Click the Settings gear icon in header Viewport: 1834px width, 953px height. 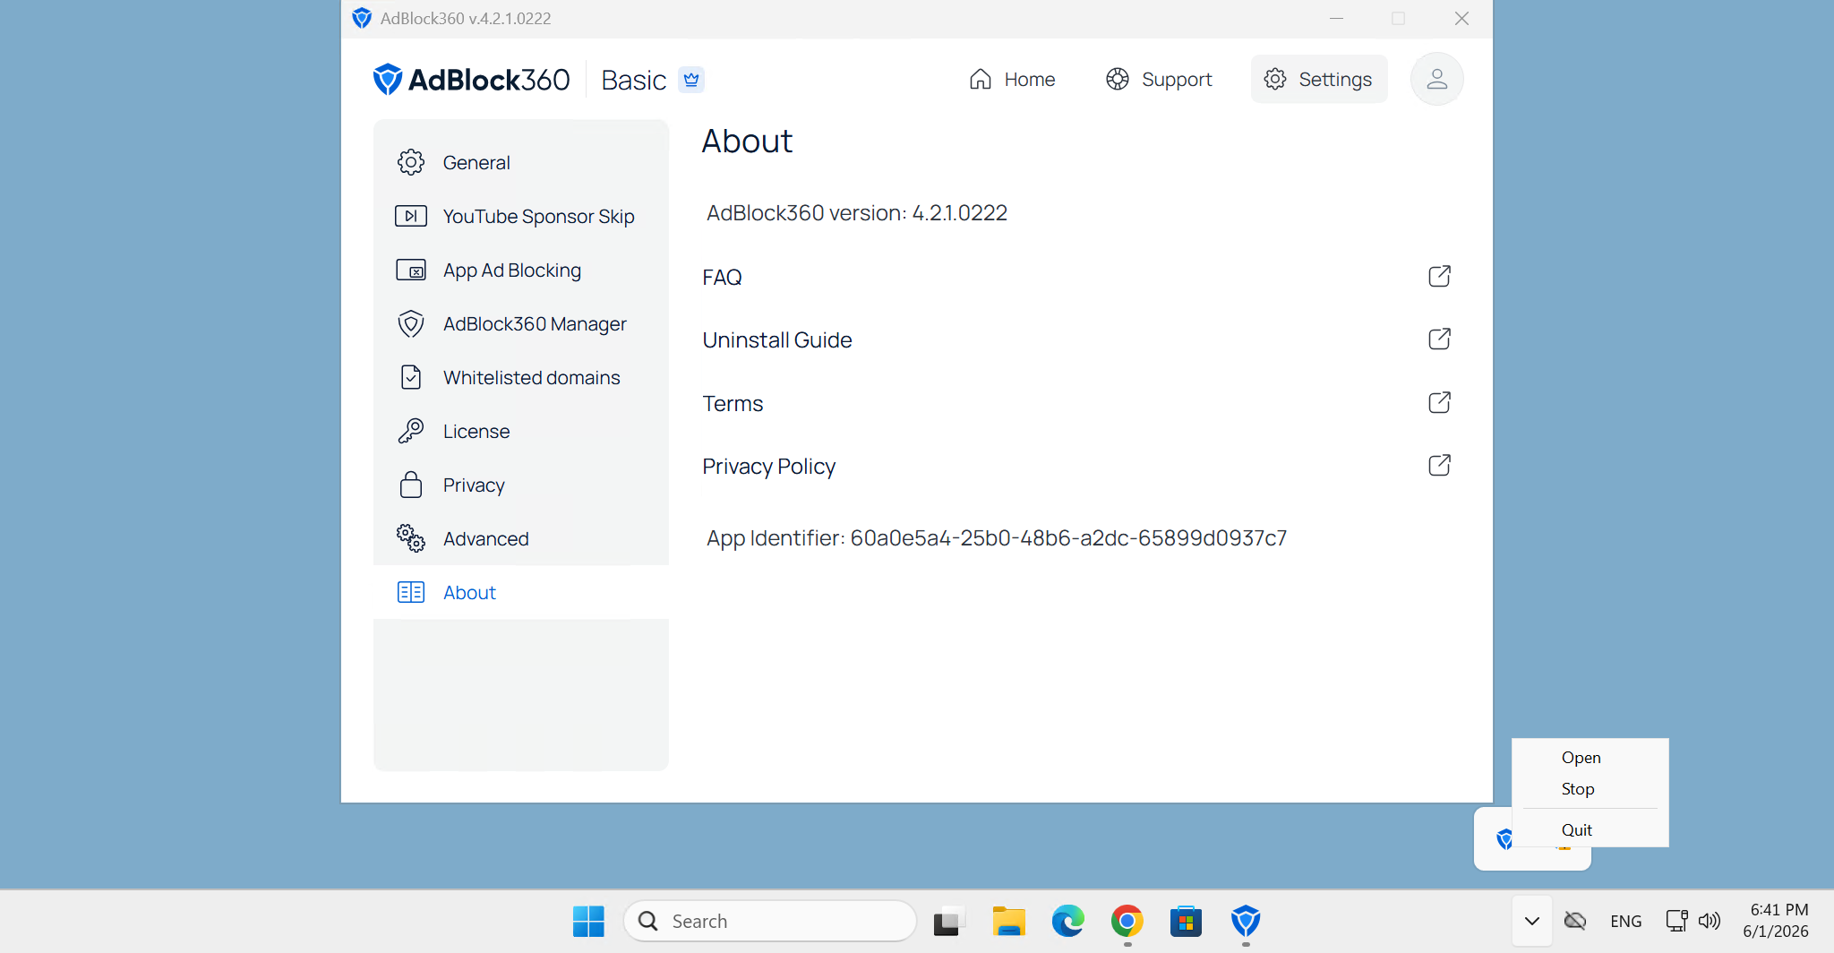[1275, 79]
